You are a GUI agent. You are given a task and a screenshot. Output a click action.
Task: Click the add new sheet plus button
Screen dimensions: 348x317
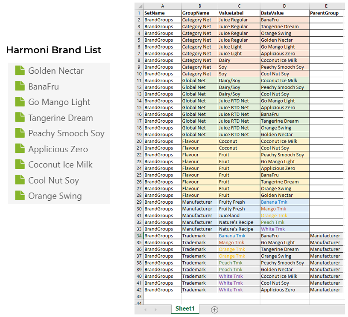point(215,310)
